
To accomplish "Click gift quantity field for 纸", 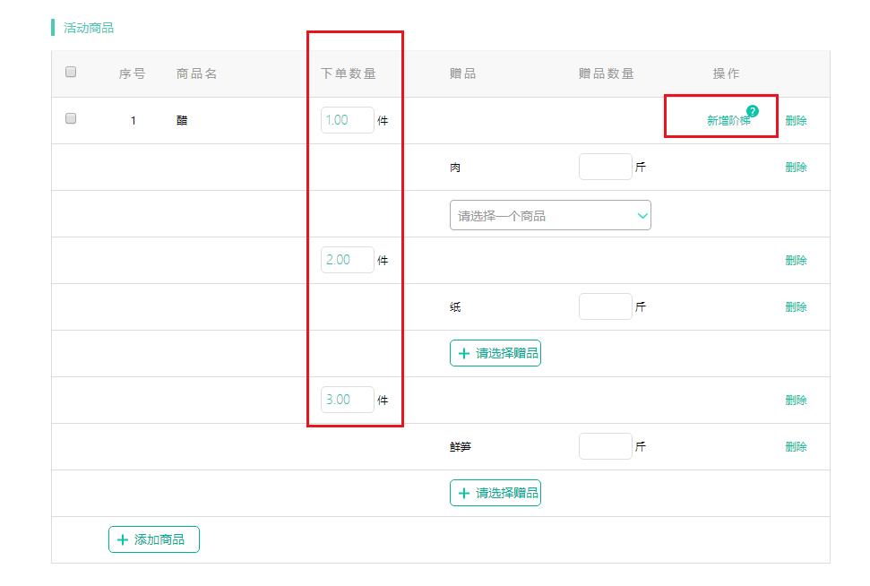I will pos(605,306).
